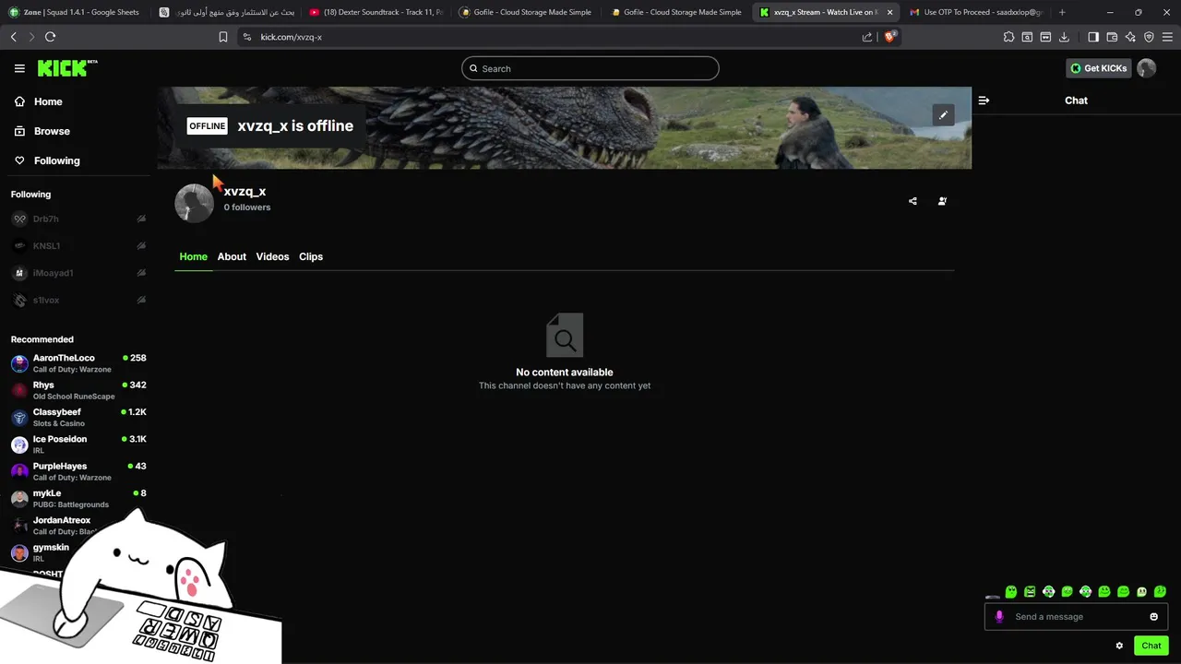
Task: Open Brave Shields icon
Action: [x=889, y=37]
